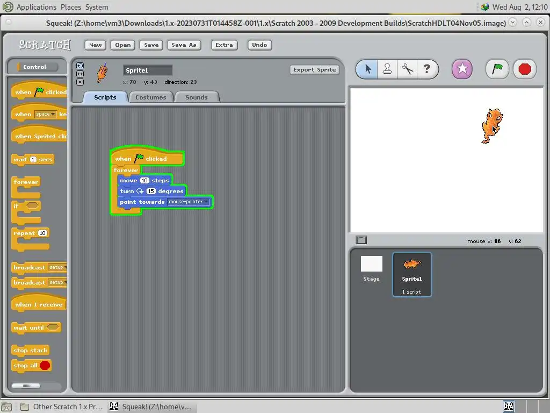Switch to the Sounds tab
Screen dimensions: 550x413
197,97
